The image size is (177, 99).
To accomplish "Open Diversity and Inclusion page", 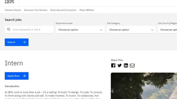I will point(63,10).
